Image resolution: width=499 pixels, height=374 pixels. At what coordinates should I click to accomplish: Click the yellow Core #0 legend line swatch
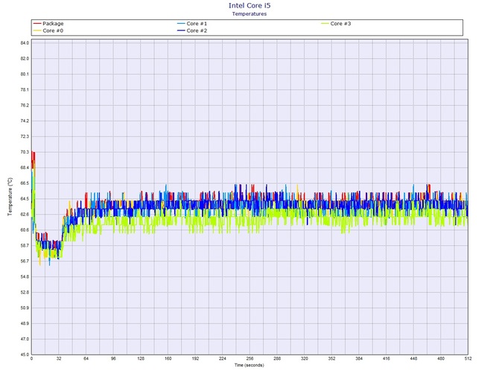[37, 31]
